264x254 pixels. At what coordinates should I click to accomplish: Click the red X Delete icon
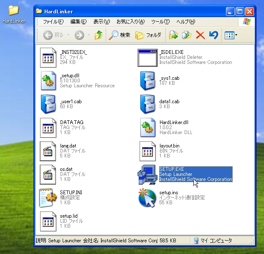tap(201, 35)
